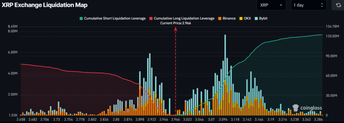Click the light blue Bybit legend swatch
This screenshot has width=344, height=123.
256,19
